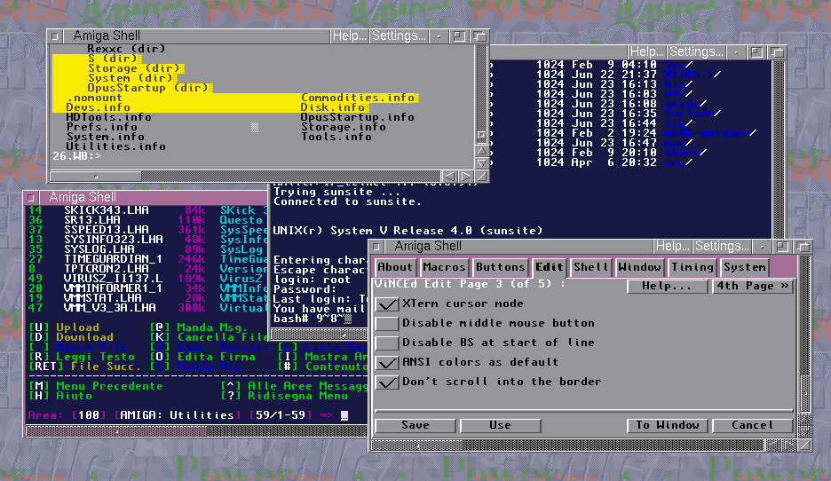Viewport: 831px width, 481px height.
Task: Open Settings... in sunsite telnet window title bar
Action: pos(696,51)
